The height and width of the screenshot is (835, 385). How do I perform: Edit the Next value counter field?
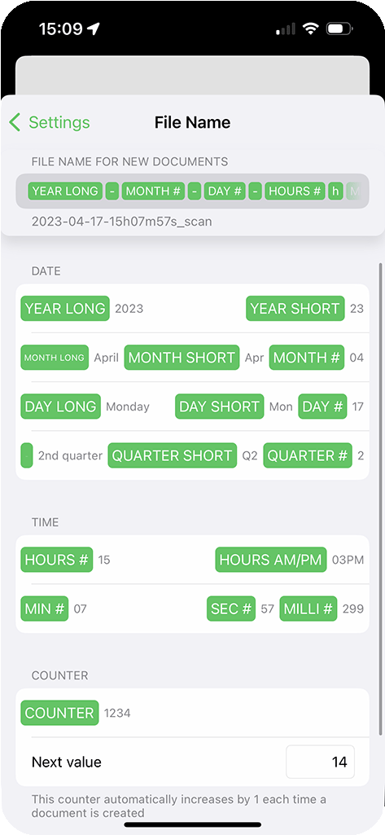(x=320, y=762)
